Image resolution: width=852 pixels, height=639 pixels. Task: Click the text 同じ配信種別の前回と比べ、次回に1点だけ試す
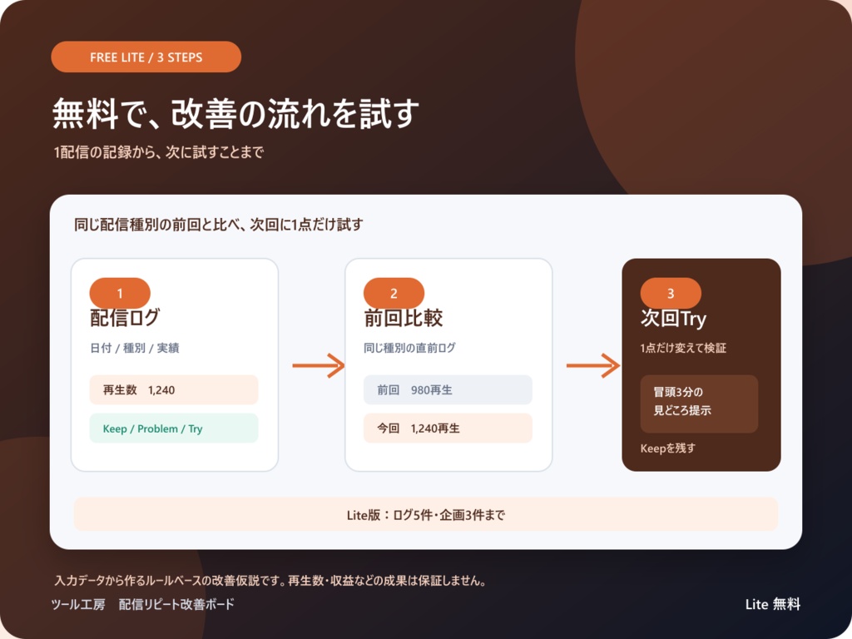219,225
